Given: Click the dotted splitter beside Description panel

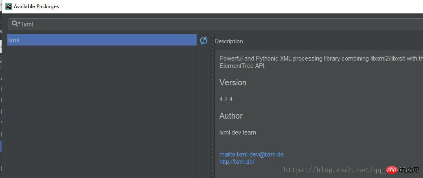Looking at the screenshot, I should (x=213, y=106).
